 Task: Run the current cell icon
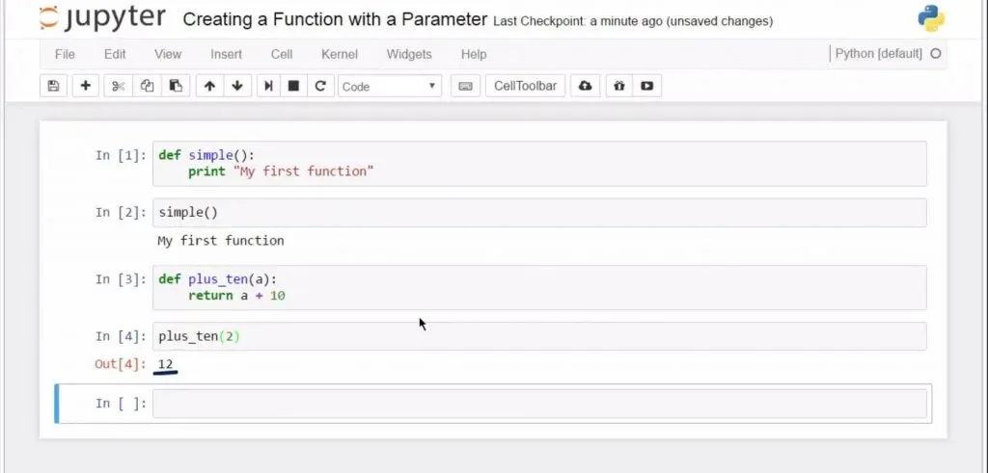269,86
